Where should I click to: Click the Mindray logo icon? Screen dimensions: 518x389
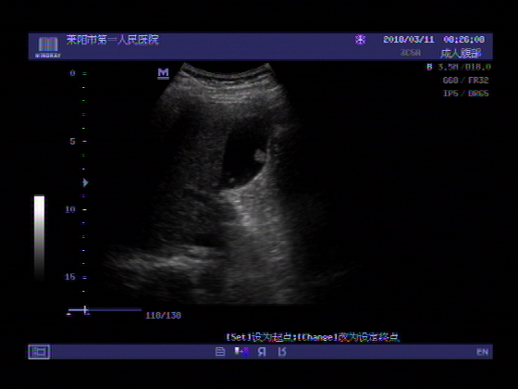(x=48, y=46)
